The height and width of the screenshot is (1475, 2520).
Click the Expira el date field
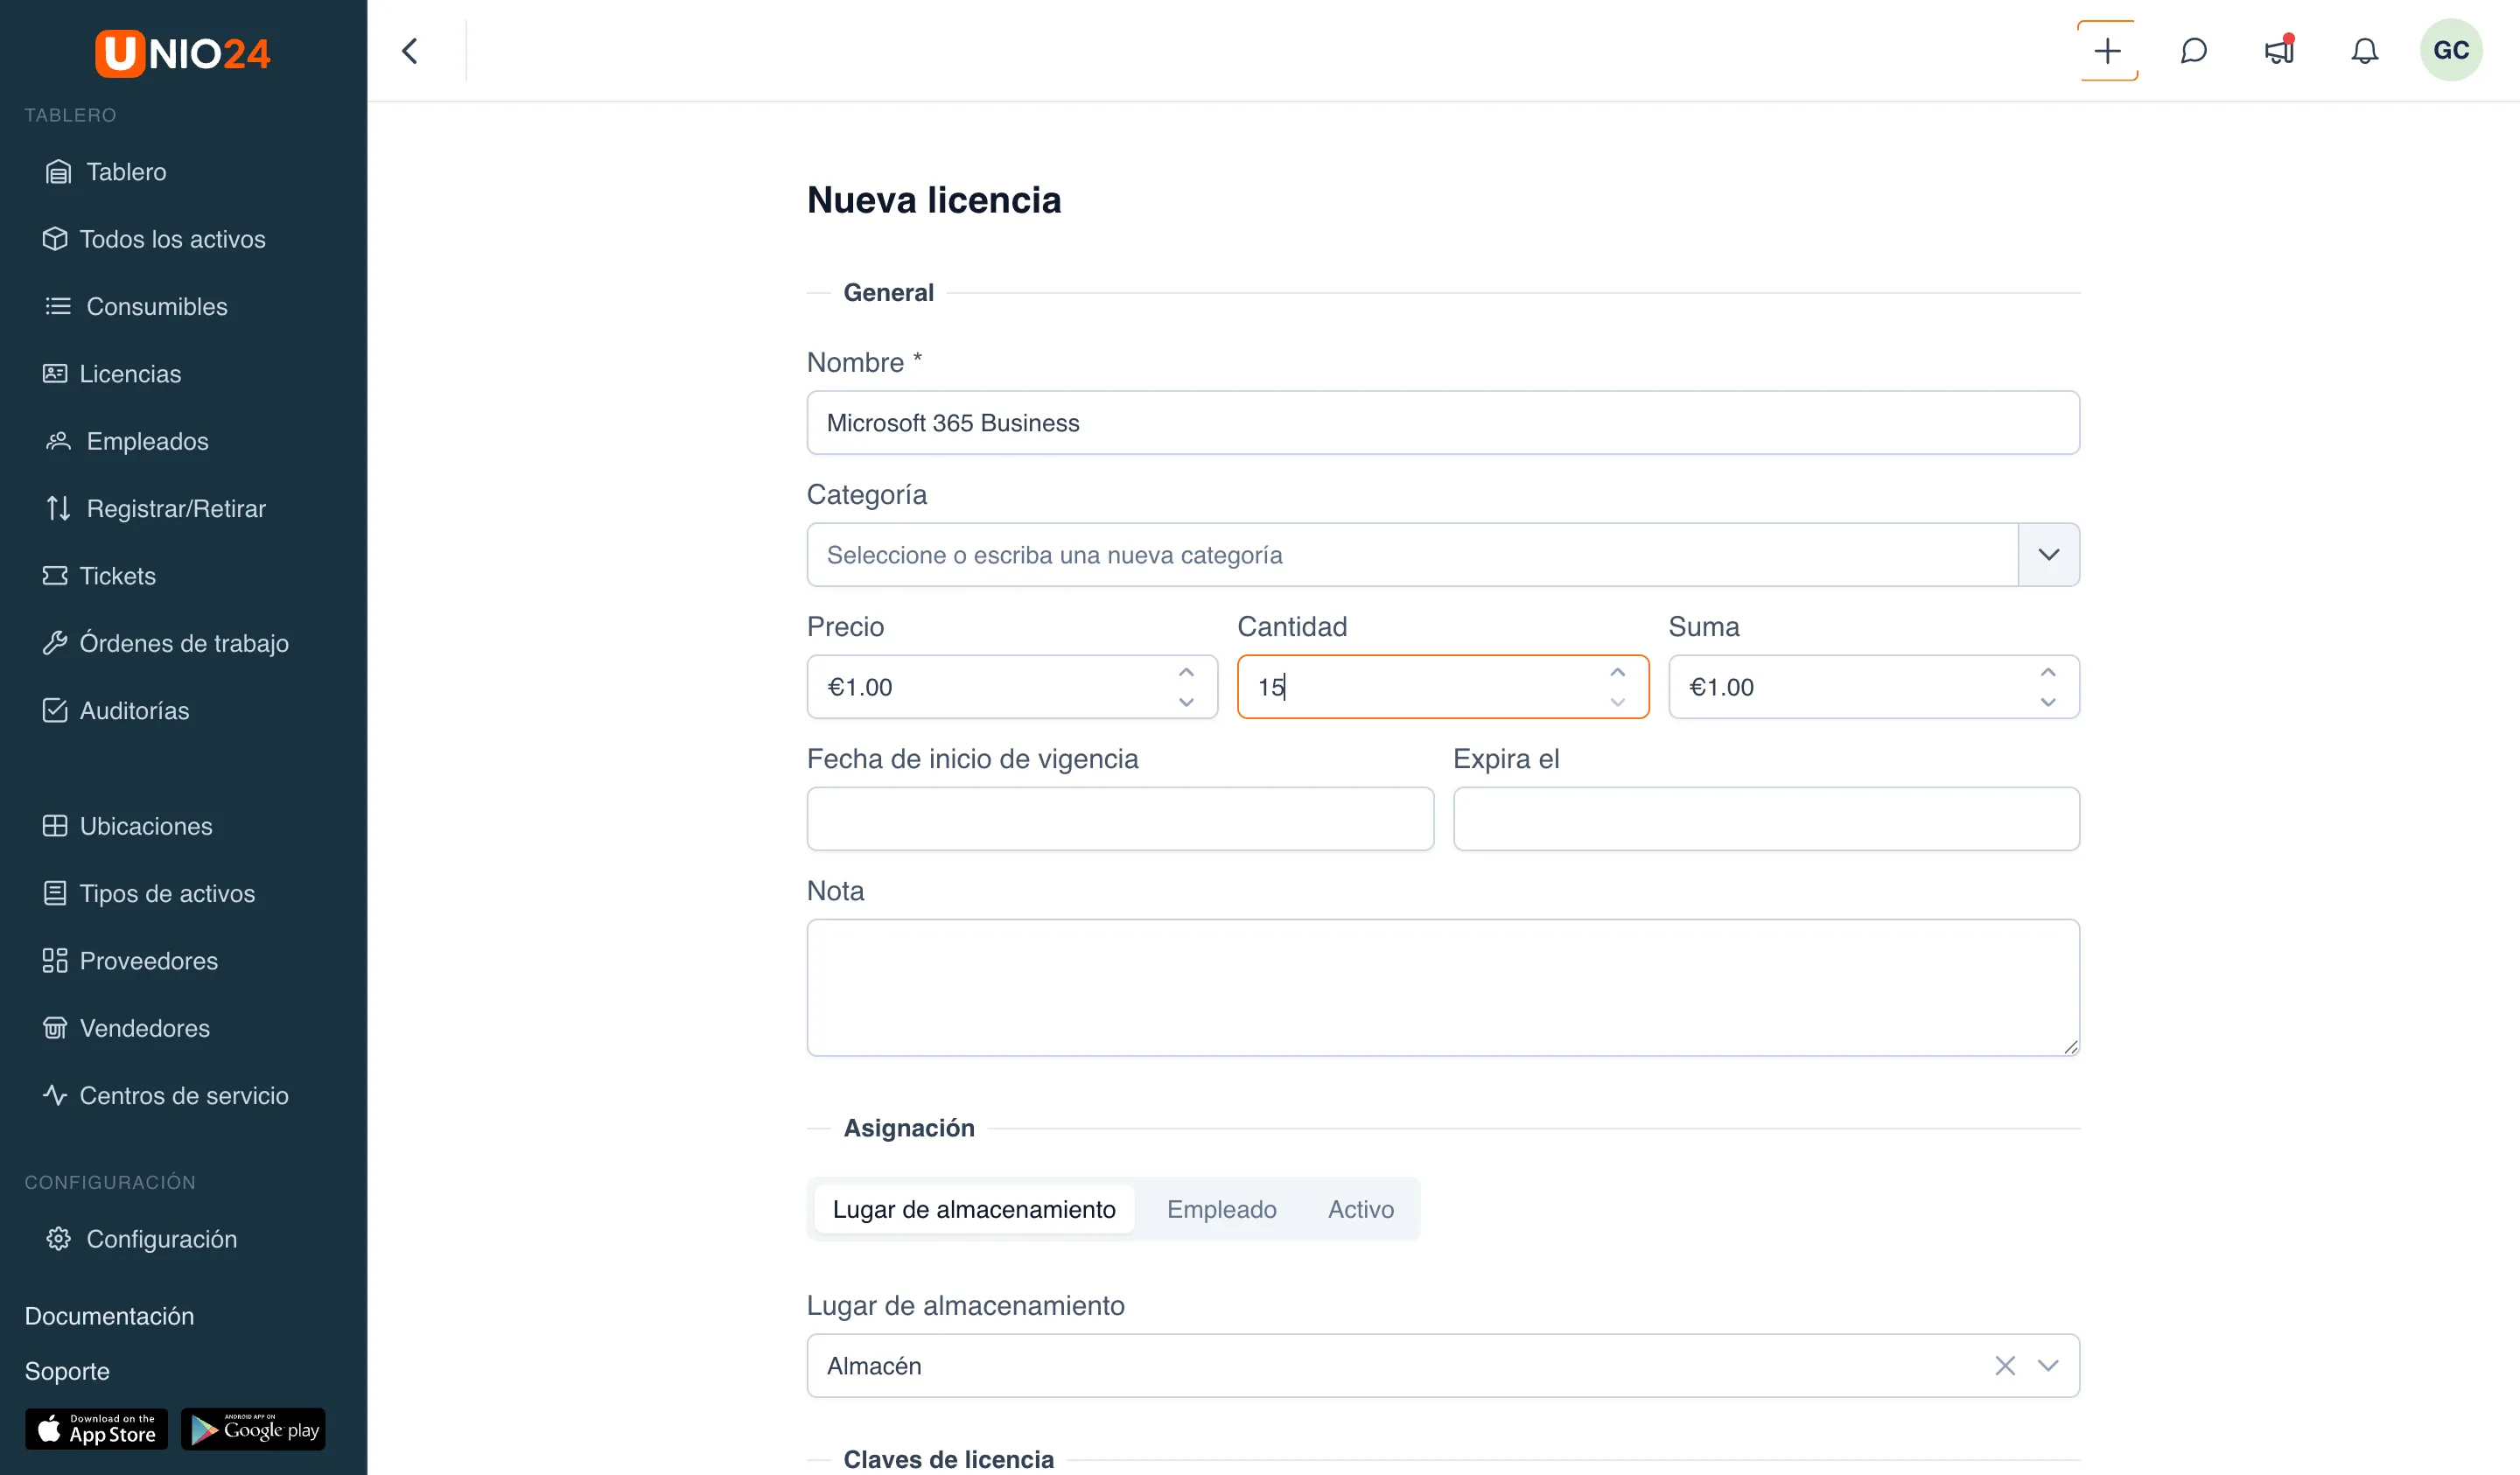[1766, 819]
